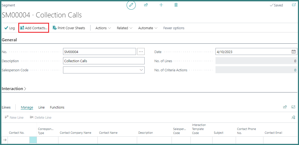The height and width of the screenshot is (145, 299).
Task: Expand the Interaction section
Action: click(14, 89)
